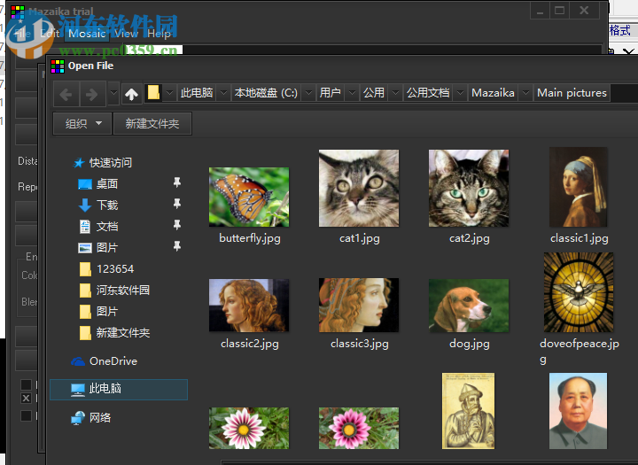
Task: Click the Back arrow in Open File
Action: (66, 94)
